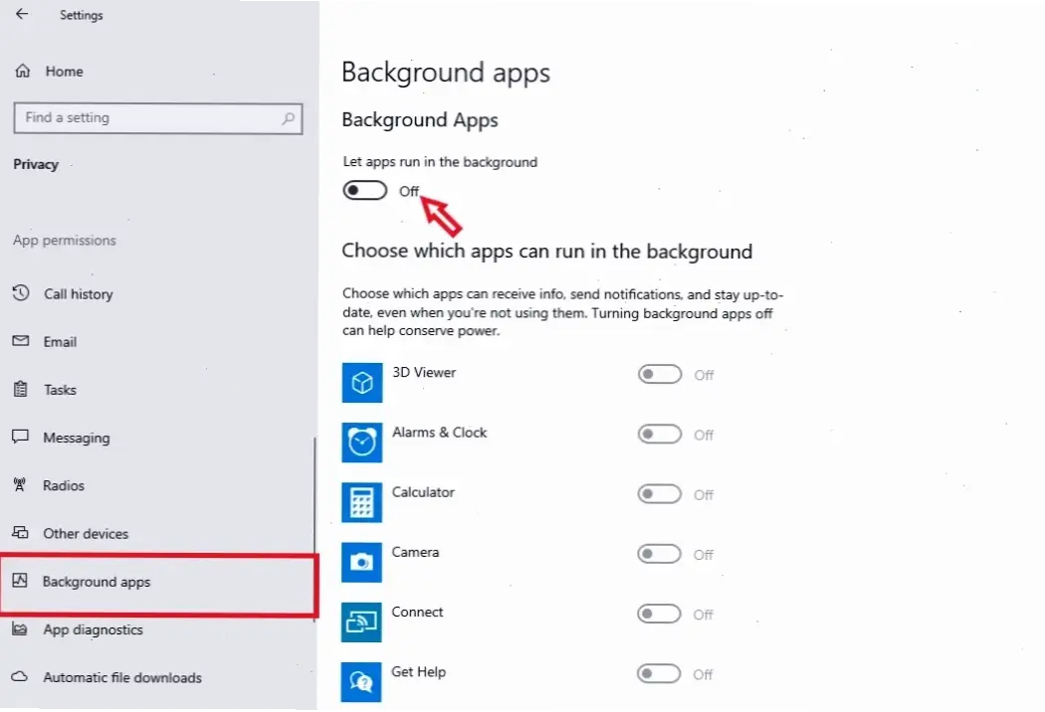Click the Home icon in sidebar

[x=23, y=72]
